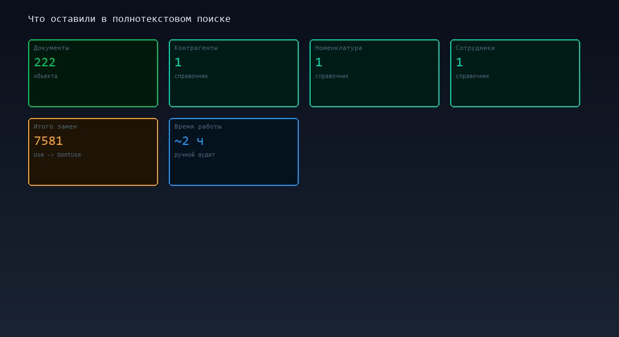Click the blue "~2 ч" value

189,141
